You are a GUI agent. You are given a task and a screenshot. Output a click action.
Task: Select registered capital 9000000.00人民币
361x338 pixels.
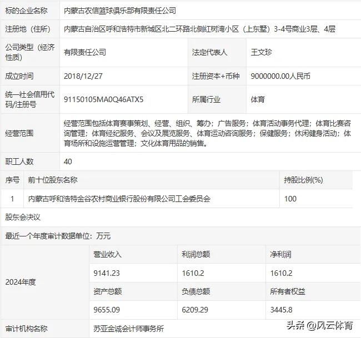(280, 76)
